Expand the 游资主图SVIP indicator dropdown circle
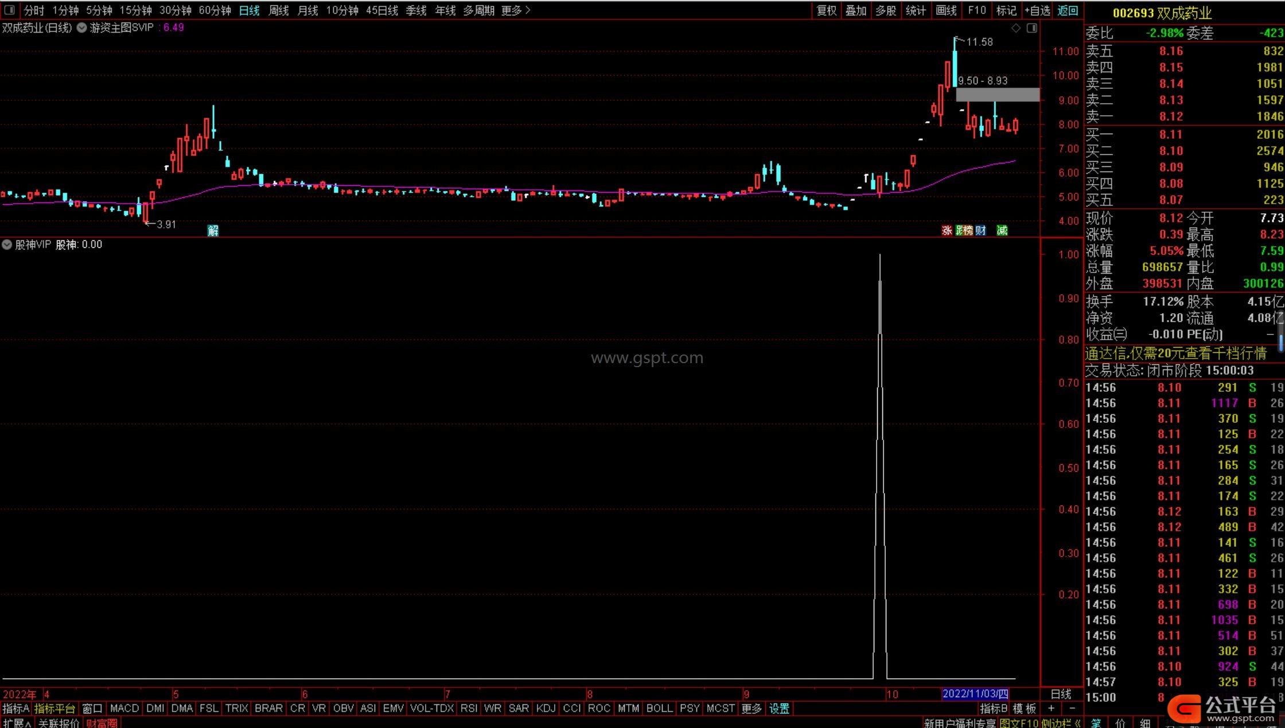Image resolution: width=1285 pixels, height=728 pixels. click(82, 28)
